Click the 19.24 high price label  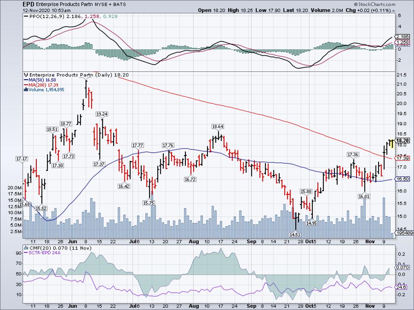[x=102, y=114]
